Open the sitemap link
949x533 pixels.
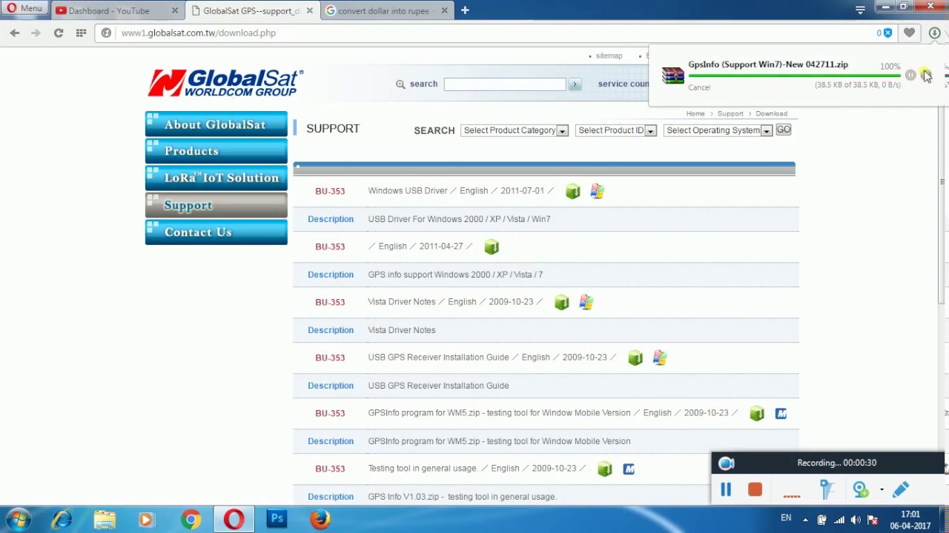609,56
